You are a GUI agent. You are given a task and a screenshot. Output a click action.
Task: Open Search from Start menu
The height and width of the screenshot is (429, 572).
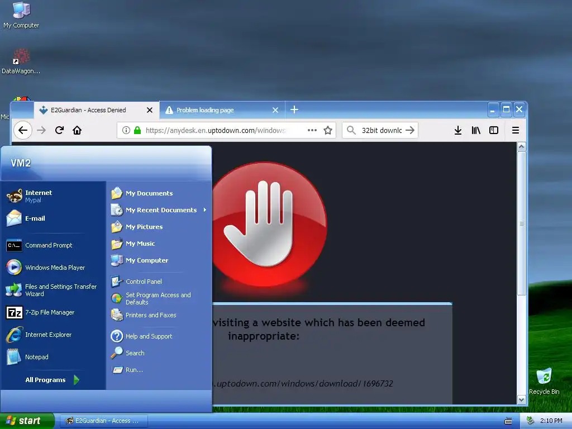click(159, 353)
